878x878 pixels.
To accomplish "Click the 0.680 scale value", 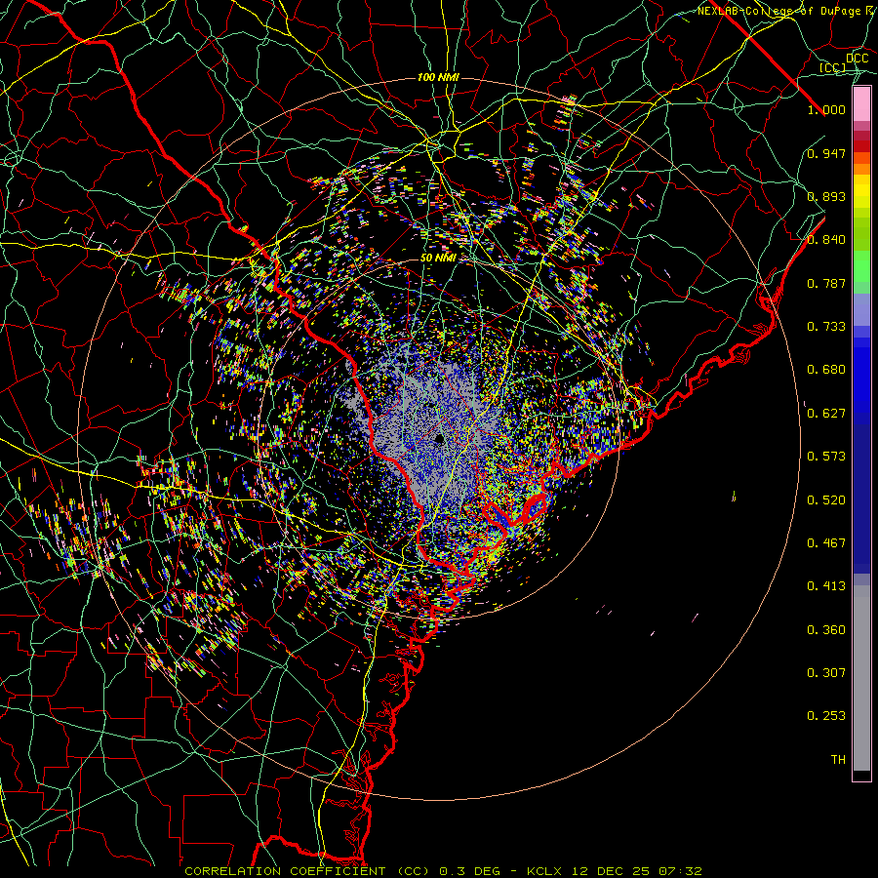I will [x=826, y=370].
